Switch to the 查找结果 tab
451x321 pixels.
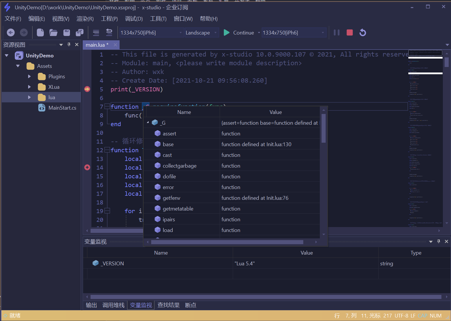(169, 305)
